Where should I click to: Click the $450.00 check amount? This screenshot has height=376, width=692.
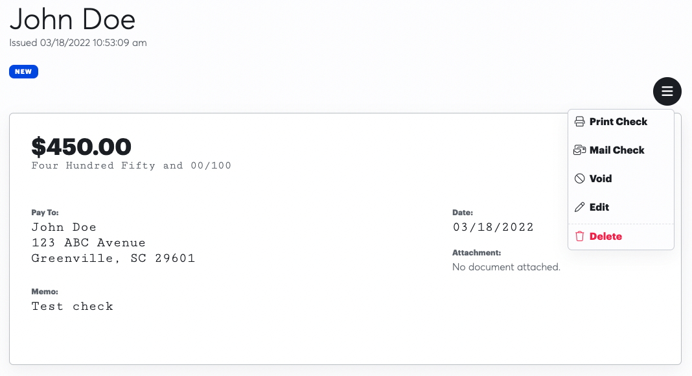pyautogui.click(x=81, y=147)
